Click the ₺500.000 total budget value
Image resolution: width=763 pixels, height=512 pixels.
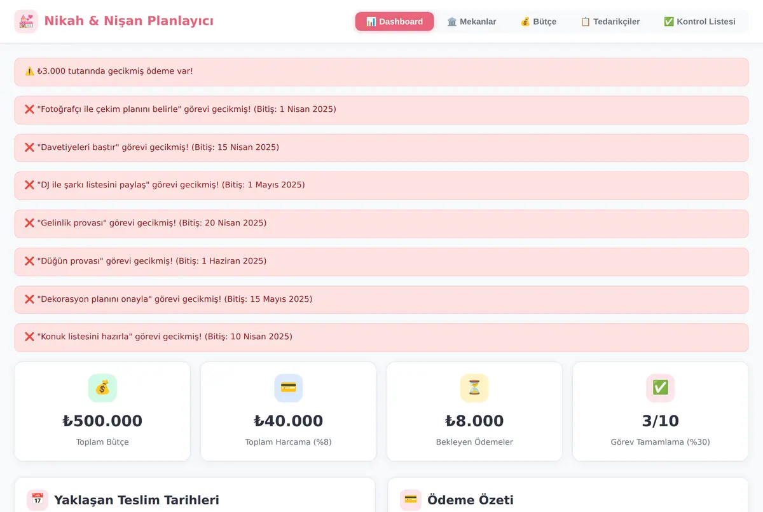coord(102,421)
